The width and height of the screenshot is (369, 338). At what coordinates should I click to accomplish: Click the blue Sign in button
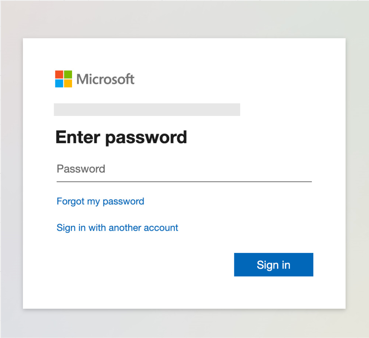click(274, 264)
